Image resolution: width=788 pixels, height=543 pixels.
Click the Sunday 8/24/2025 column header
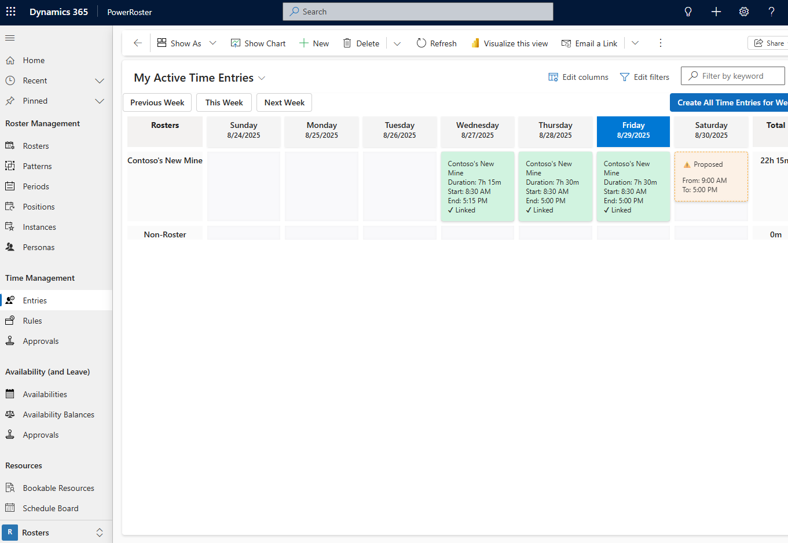[x=244, y=131]
